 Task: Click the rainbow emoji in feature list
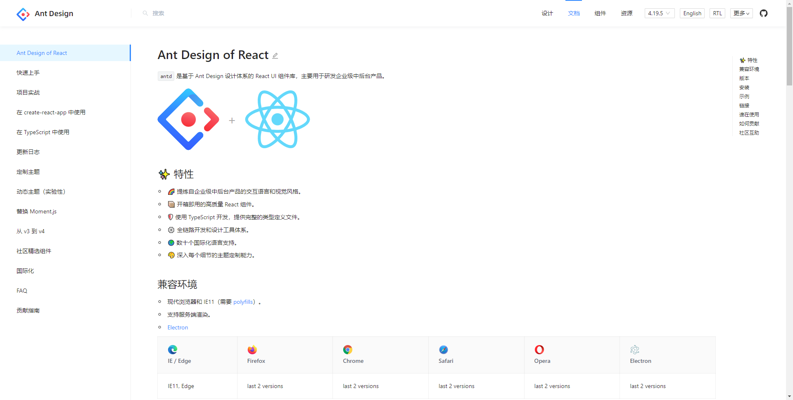[171, 192]
